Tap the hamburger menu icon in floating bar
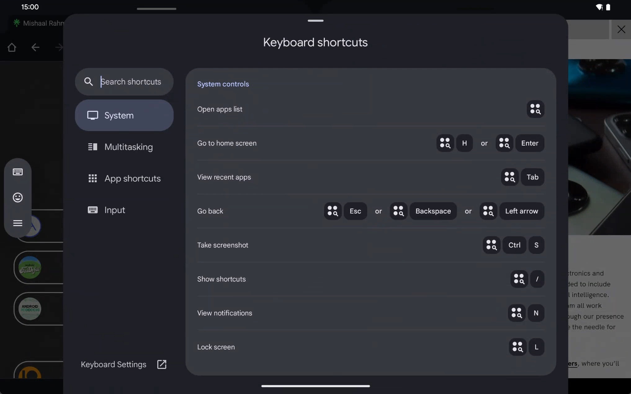The height and width of the screenshot is (394, 631). tap(18, 223)
